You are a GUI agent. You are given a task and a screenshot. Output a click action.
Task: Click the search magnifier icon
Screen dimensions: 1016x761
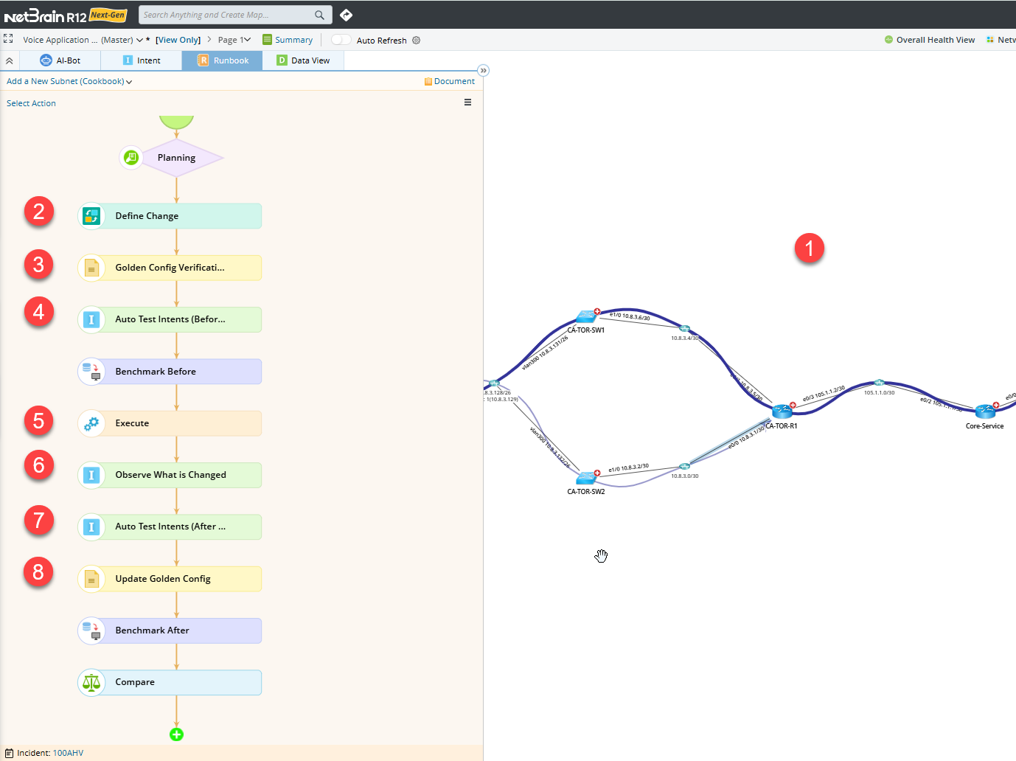[x=319, y=15]
